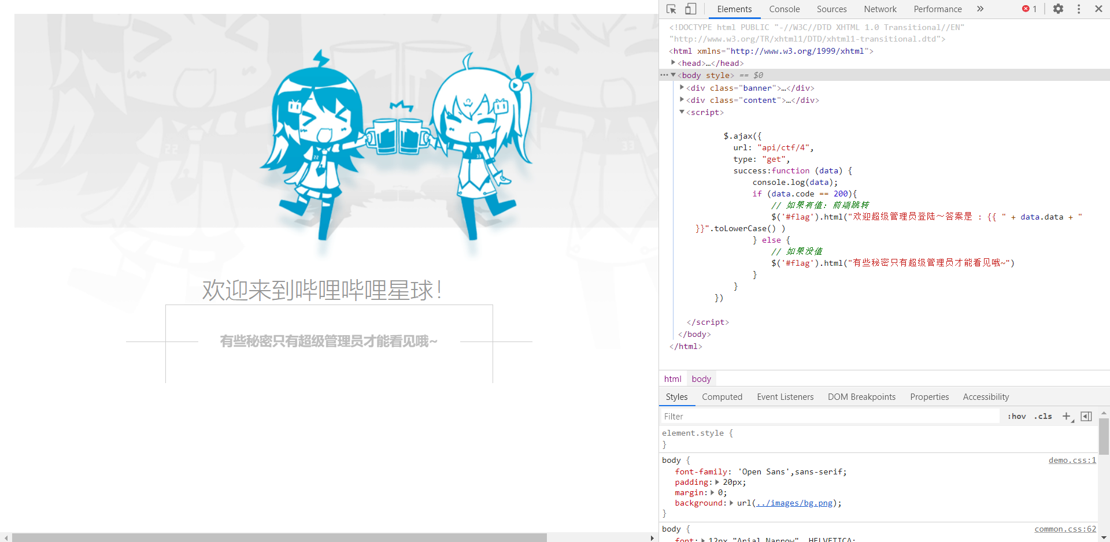Select the html xmlns element line
The image size is (1110, 542).
pyautogui.click(x=771, y=51)
